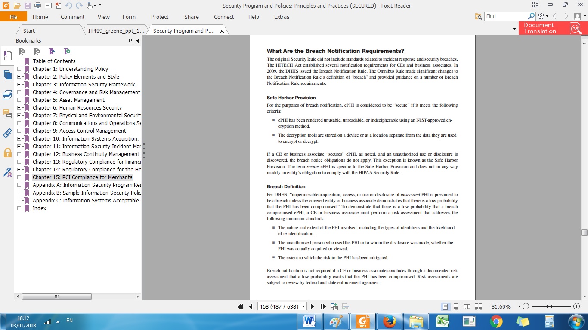Go to Chapter 5: Asset Management bookmark
Screen dimensions: 588x330
point(68,100)
